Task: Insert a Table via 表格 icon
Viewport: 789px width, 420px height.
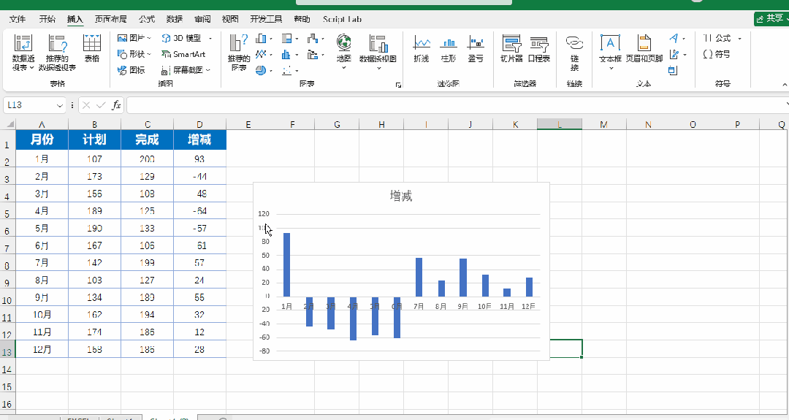Action: [x=91, y=49]
